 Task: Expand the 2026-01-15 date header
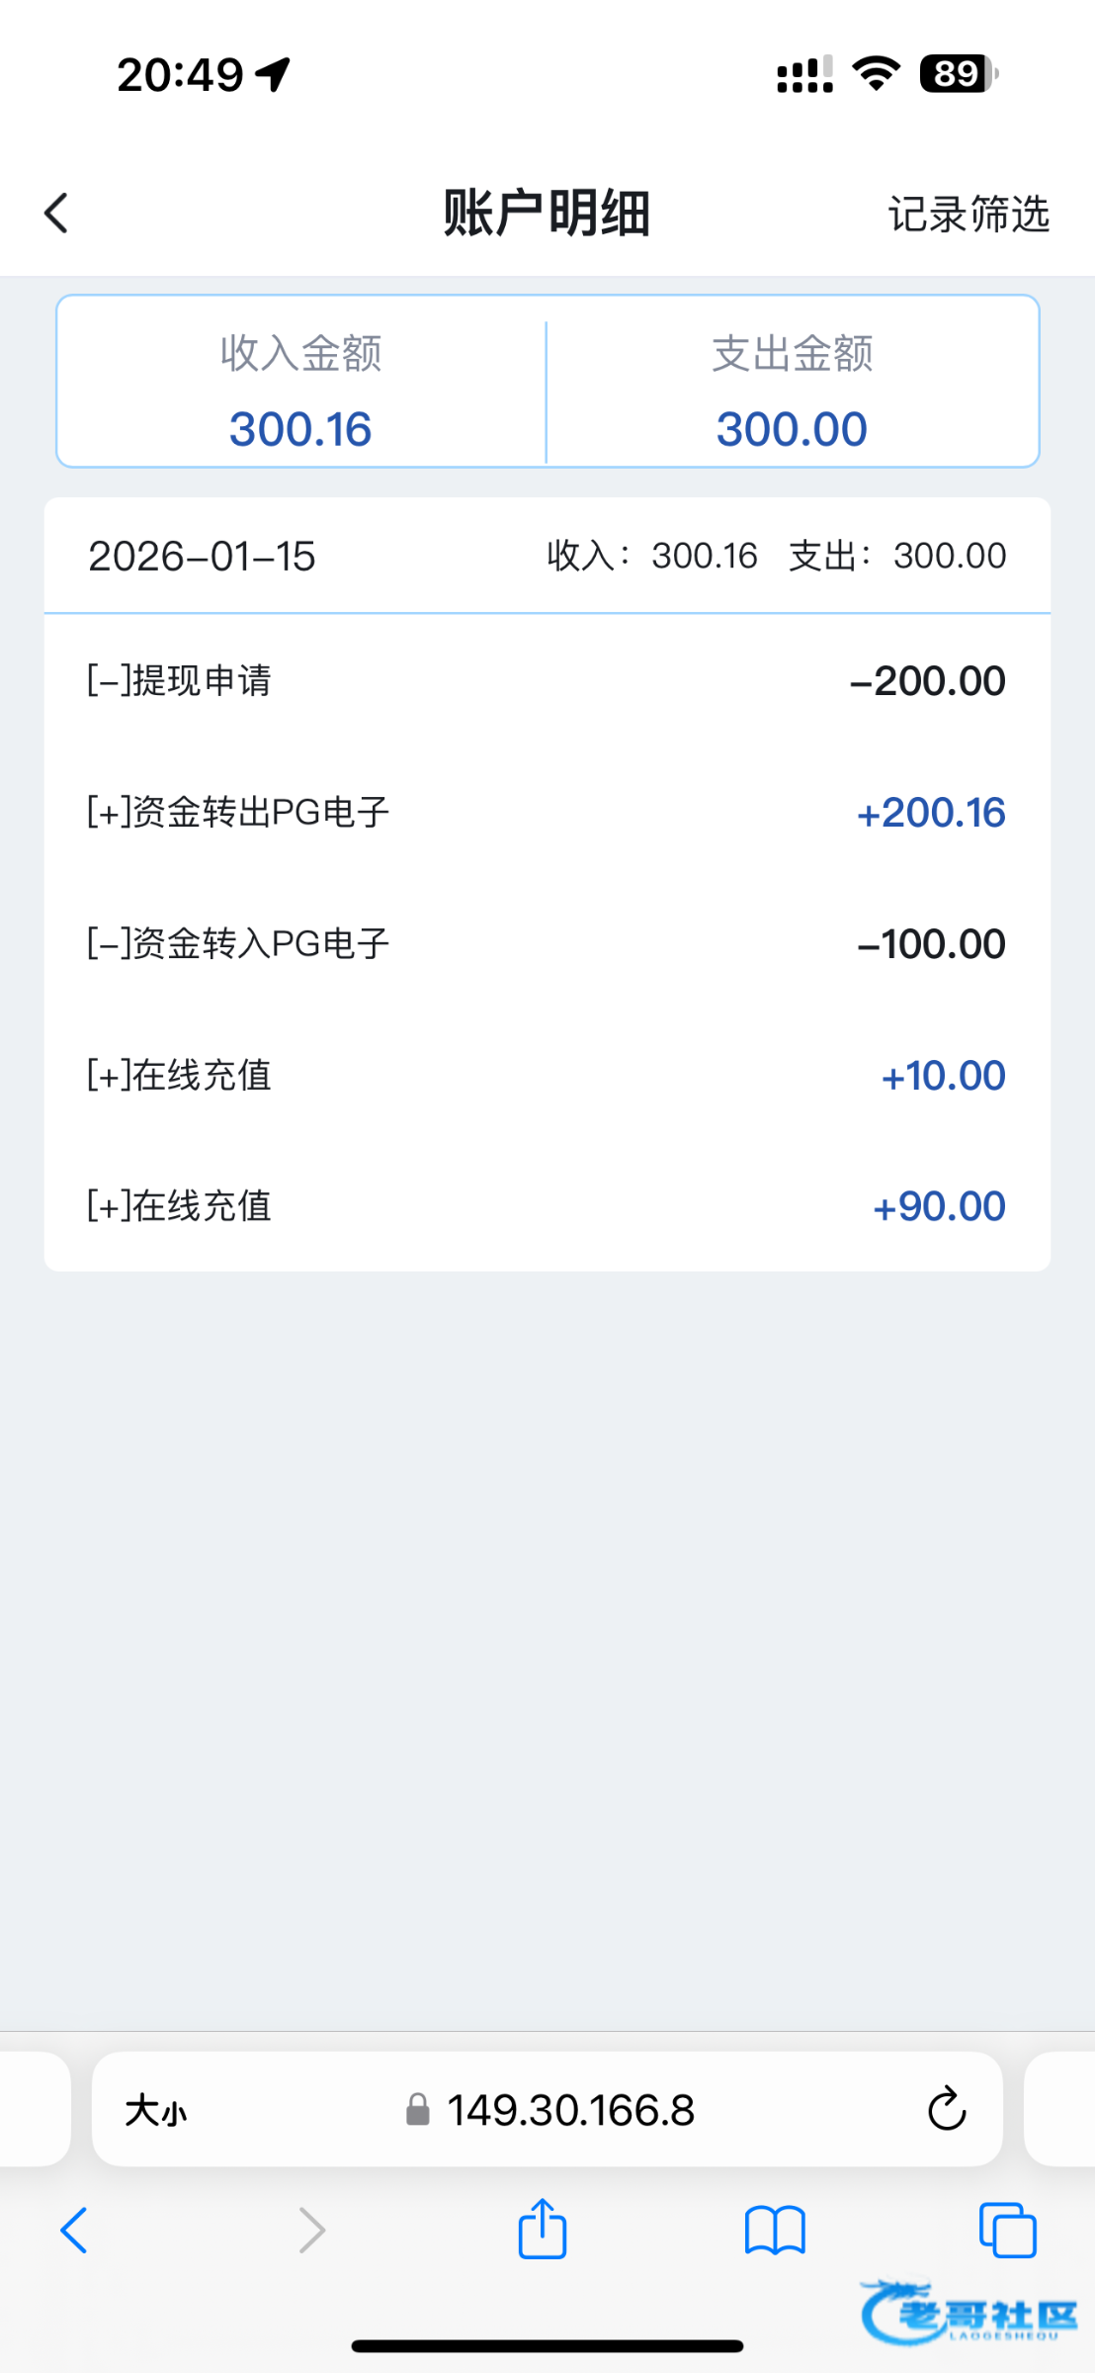click(x=547, y=556)
